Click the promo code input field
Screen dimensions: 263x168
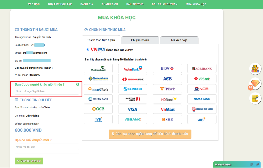click(x=47, y=147)
